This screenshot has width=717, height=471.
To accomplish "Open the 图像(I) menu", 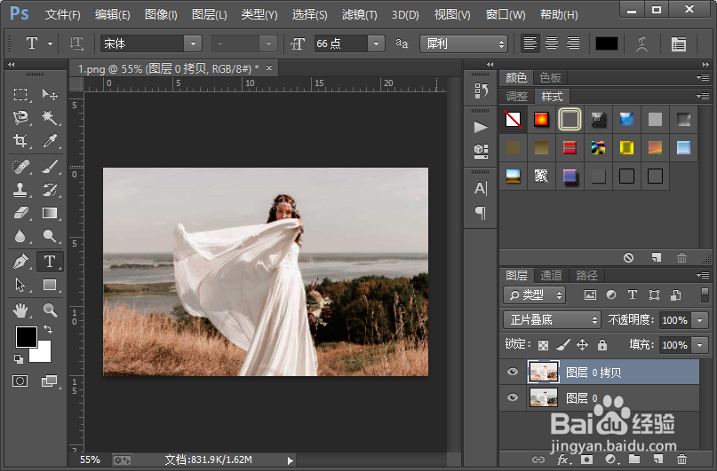I will [x=161, y=14].
